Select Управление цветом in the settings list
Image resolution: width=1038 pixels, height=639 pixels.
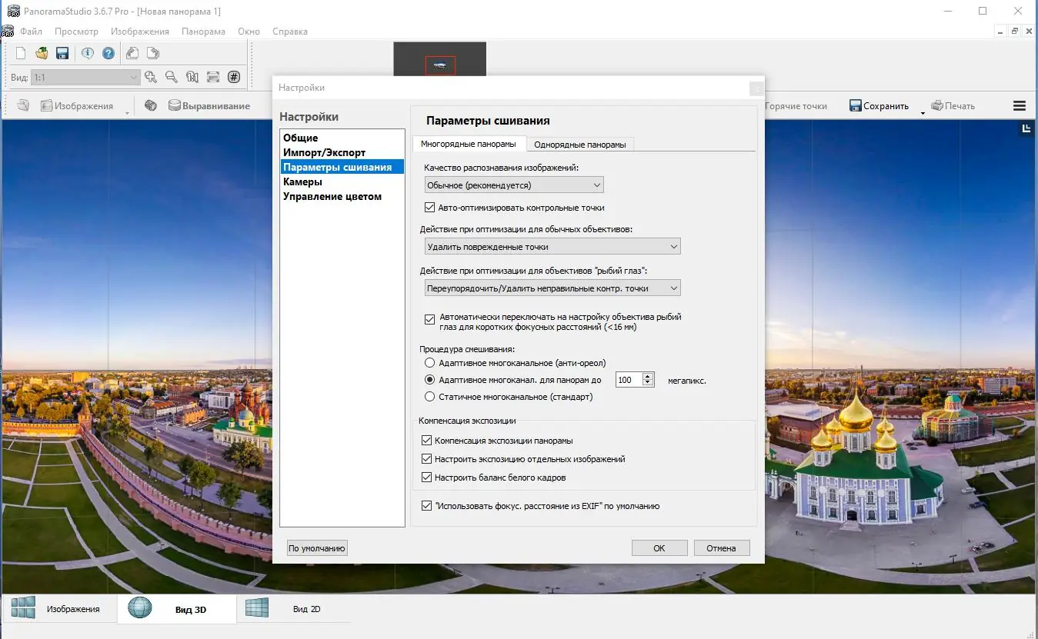click(x=342, y=196)
